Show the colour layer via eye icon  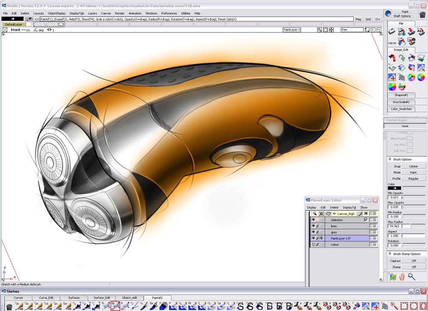(x=313, y=244)
